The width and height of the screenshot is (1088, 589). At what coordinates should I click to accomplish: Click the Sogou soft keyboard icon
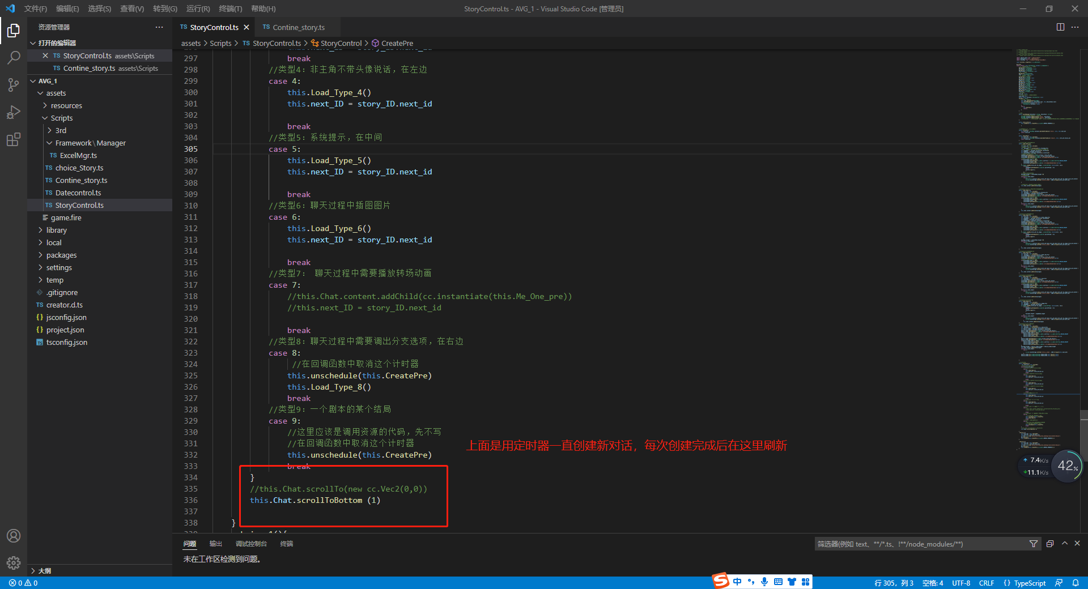[778, 582]
